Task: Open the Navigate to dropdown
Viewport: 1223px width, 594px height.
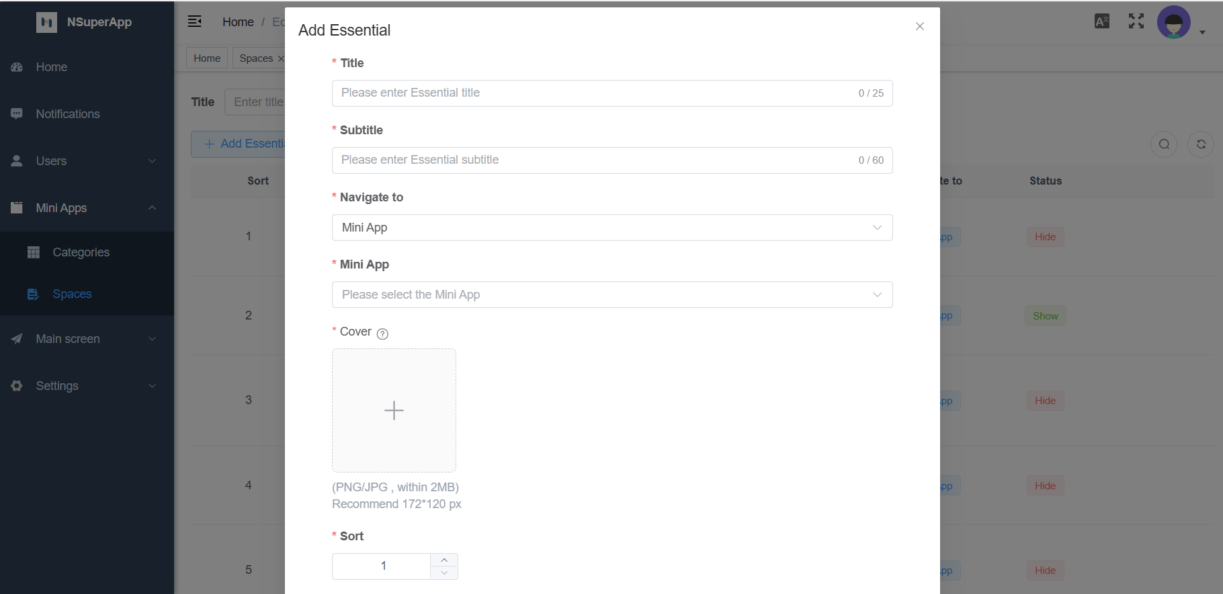Action: coord(611,228)
